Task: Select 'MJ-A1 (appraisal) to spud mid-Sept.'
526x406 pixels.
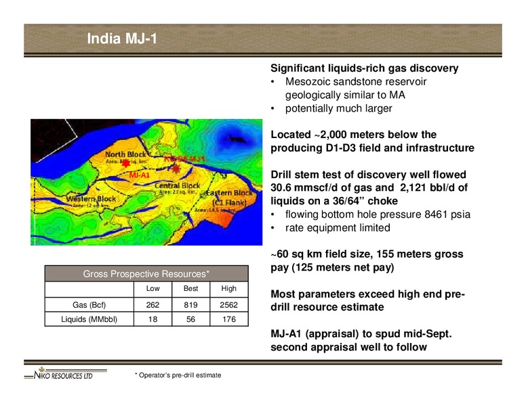Action: click(x=361, y=334)
